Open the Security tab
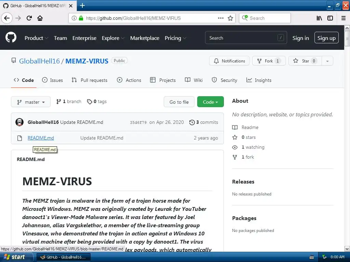 224,80
